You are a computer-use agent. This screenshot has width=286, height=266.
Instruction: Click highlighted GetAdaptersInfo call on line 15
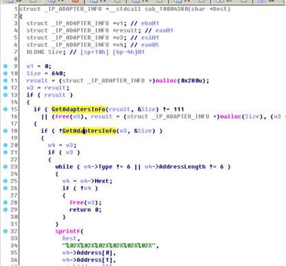[x=79, y=109]
